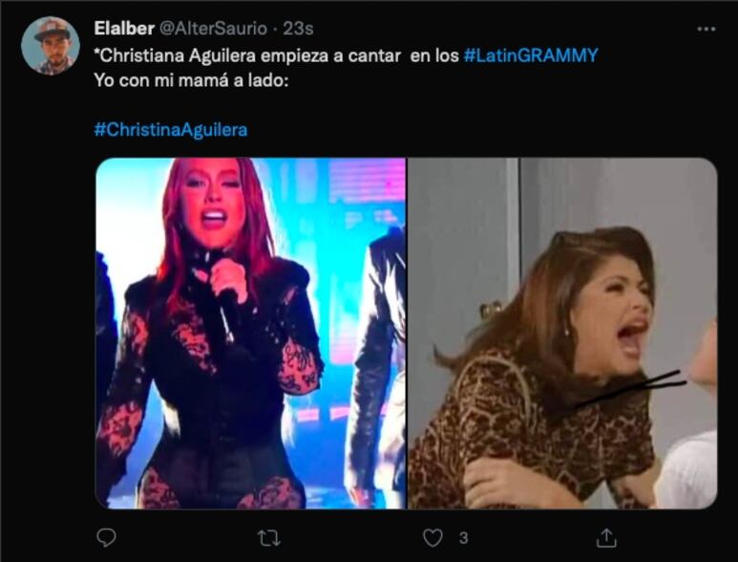
Task: Click the tweet text about mamá a lado
Action: point(191,80)
